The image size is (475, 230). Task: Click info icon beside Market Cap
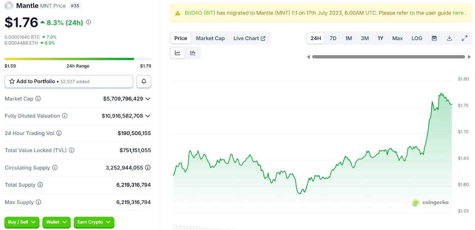38,99
